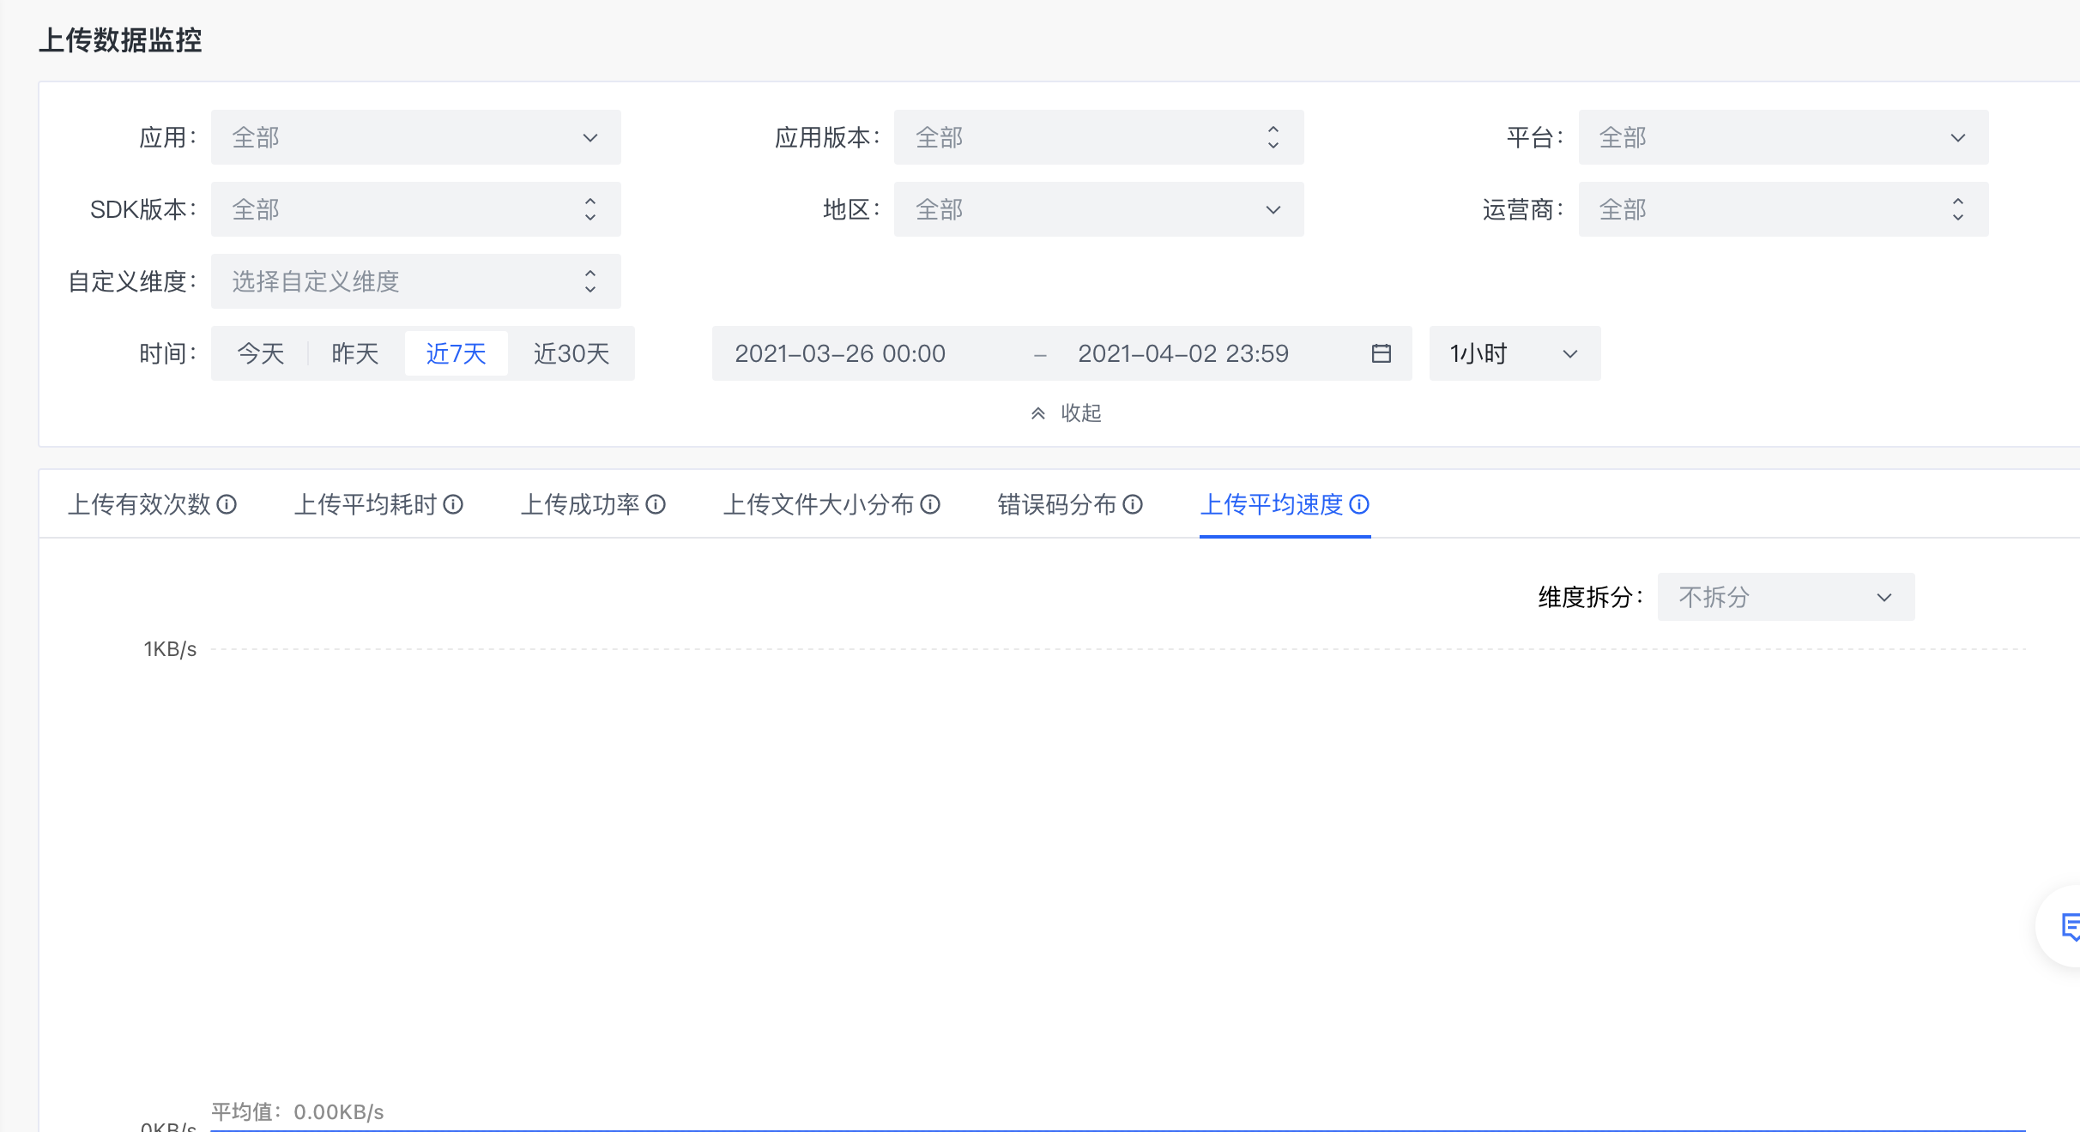Click the start date 2021-03-26 00:00
Viewport: 2080px width, 1132px height.
pos(840,353)
